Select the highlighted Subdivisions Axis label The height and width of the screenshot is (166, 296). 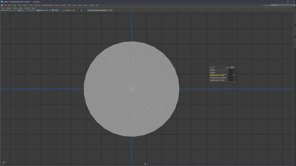coord(217,75)
